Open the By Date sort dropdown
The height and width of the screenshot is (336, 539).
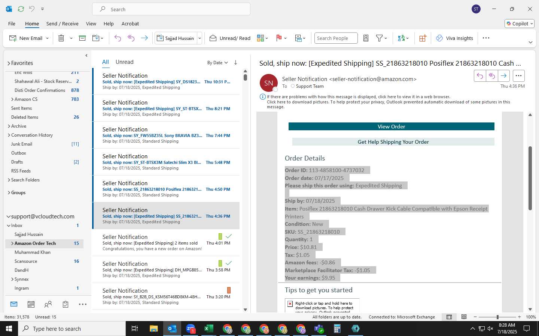(217, 62)
